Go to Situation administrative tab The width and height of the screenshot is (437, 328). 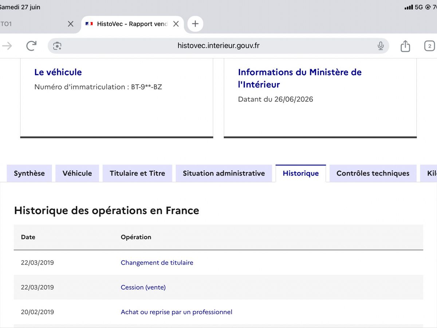tap(224, 173)
